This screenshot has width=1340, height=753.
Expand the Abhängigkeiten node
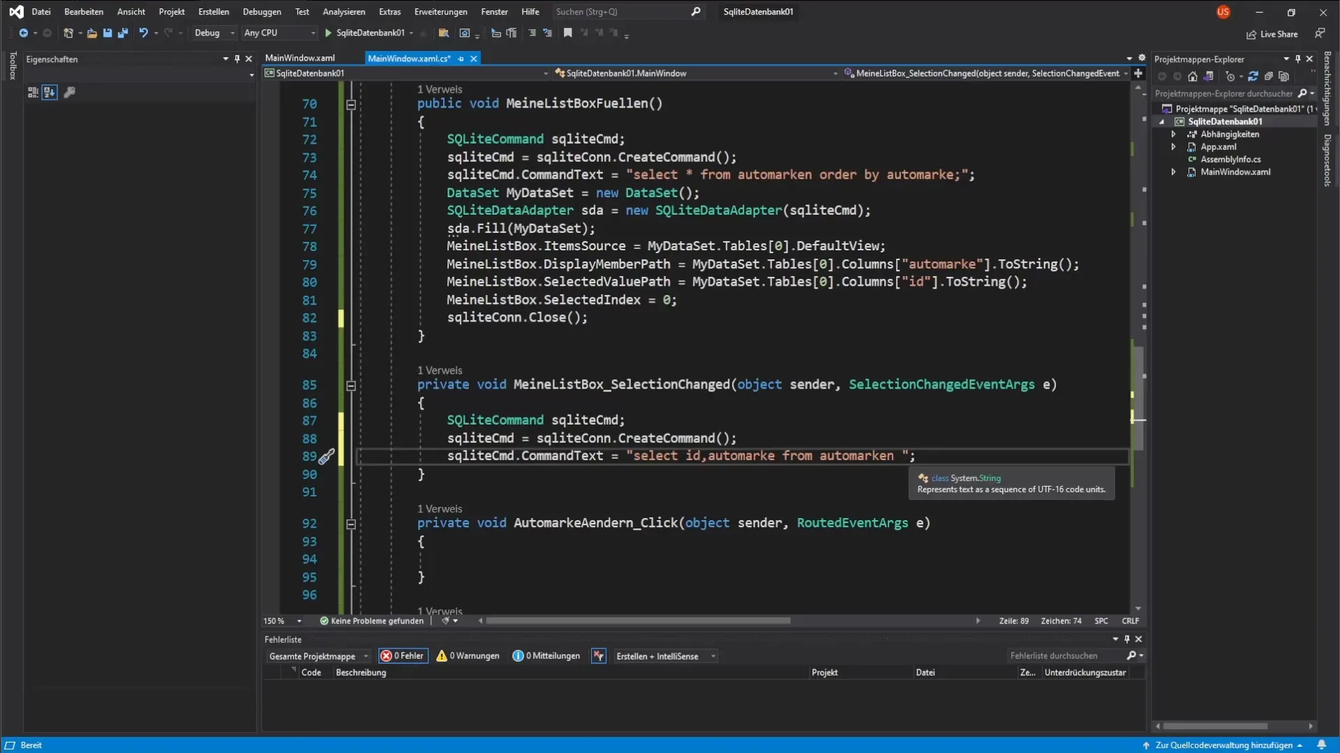(x=1173, y=135)
